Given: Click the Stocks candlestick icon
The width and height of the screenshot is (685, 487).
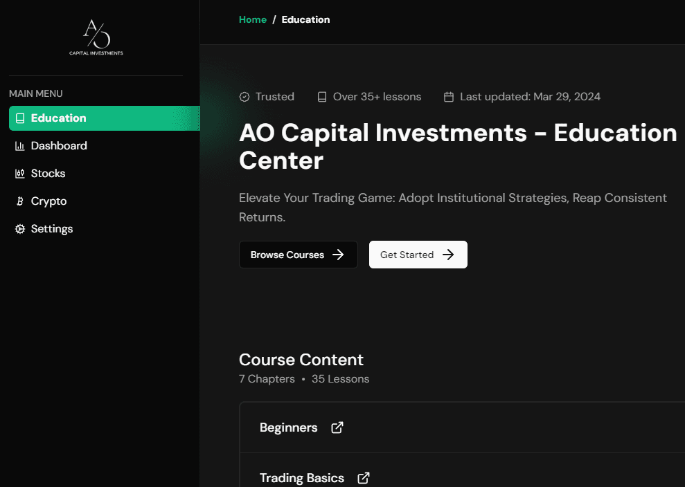Looking at the screenshot, I should click(x=20, y=174).
